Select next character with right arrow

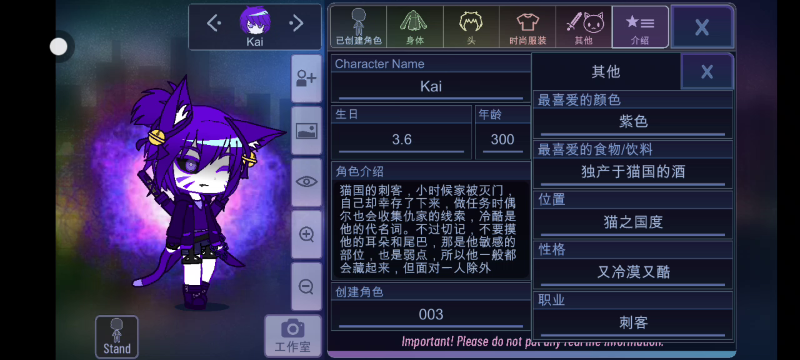pos(296,24)
